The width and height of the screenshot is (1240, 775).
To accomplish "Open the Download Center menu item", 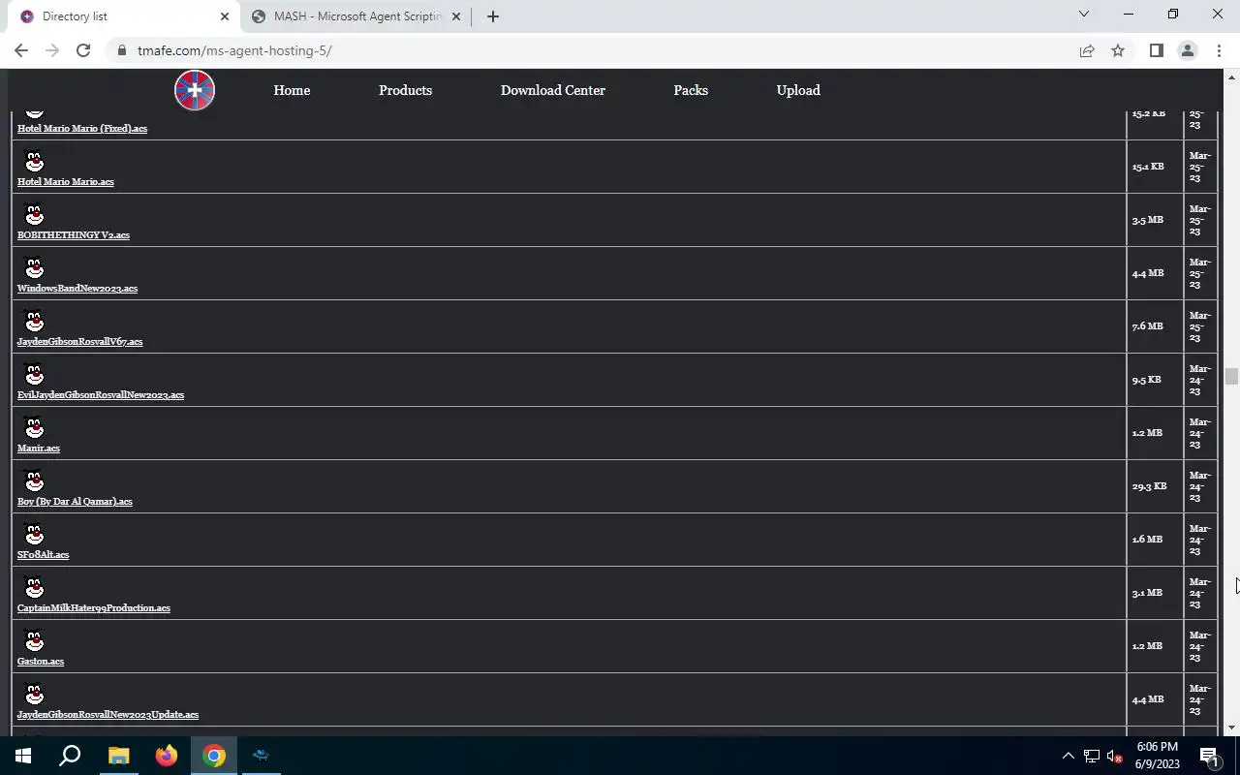I will tap(552, 90).
